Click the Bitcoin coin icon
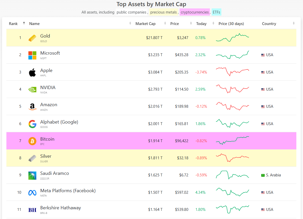The height and width of the screenshot is (219, 303). 32,141
